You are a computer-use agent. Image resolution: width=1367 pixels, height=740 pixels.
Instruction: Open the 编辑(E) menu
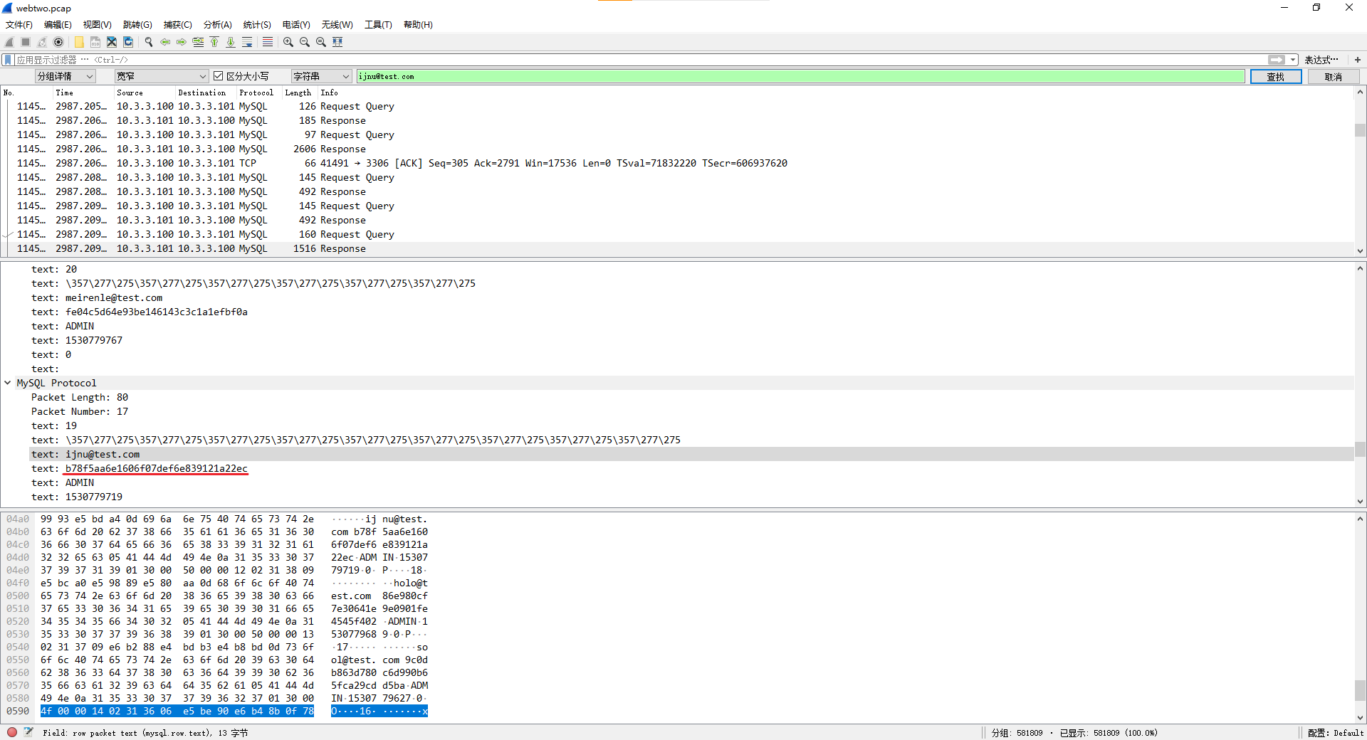tap(58, 25)
